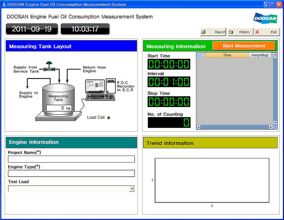Click the Project Name input field
Screen dimensions: 284x220
point(71,159)
